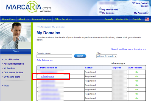Click Domain Names column header
The image size is (151, 101).
point(49,68)
